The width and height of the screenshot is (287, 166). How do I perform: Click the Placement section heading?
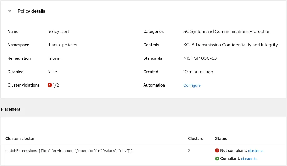tap(11, 109)
